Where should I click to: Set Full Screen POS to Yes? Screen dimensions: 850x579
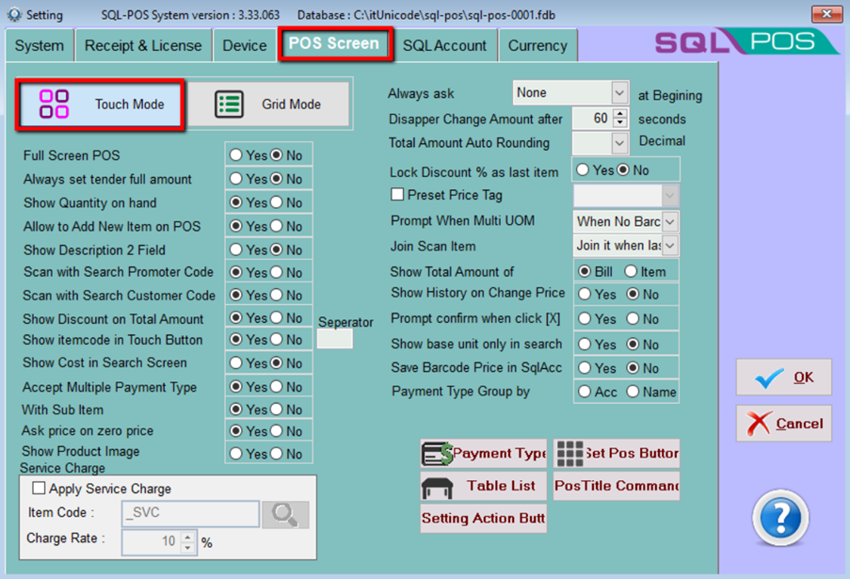(235, 154)
